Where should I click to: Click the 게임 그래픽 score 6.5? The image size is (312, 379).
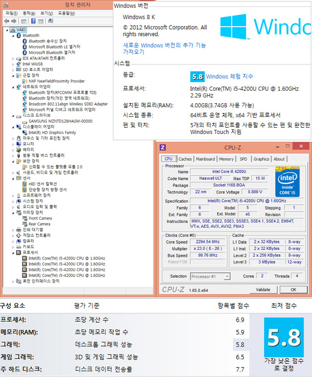click(240, 357)
